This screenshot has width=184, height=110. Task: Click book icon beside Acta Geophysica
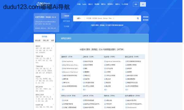click(63, 61)
